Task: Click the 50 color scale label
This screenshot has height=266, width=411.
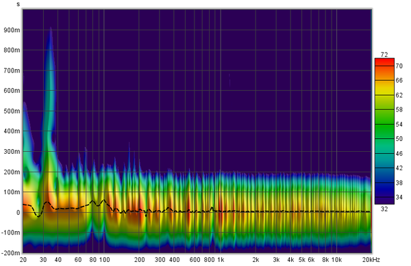Action: 399,139
